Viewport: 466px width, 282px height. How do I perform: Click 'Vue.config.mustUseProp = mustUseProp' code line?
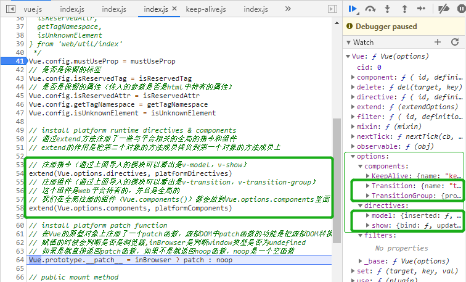(x=102, y=61)
